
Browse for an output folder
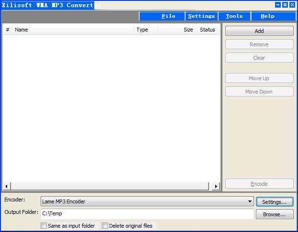coord(275,214)
